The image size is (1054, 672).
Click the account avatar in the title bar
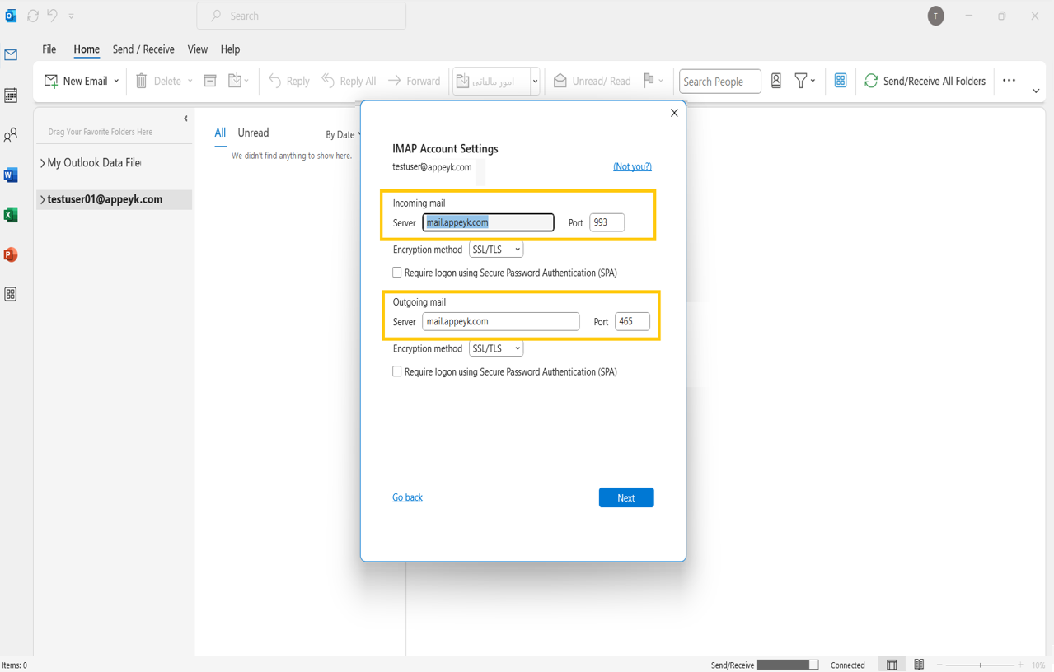coord(935,16)
